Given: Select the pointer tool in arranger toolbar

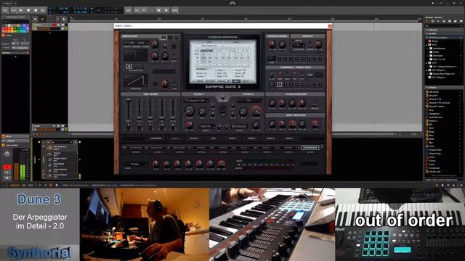Looking at the screenshot, I should click(x=64, y=20).
